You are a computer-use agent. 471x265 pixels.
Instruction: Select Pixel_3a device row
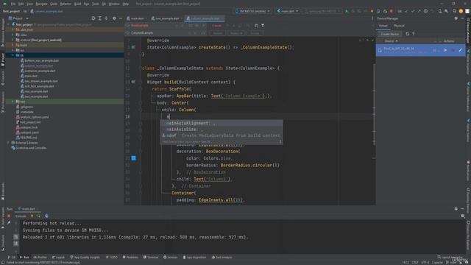(420, 50)
